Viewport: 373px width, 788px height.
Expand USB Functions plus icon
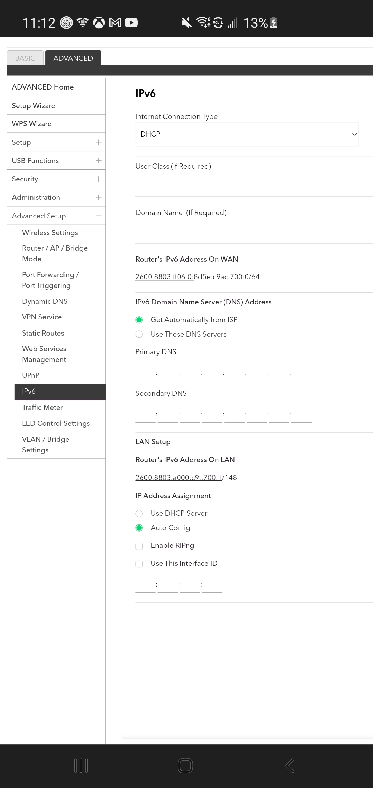coord(98,161)
